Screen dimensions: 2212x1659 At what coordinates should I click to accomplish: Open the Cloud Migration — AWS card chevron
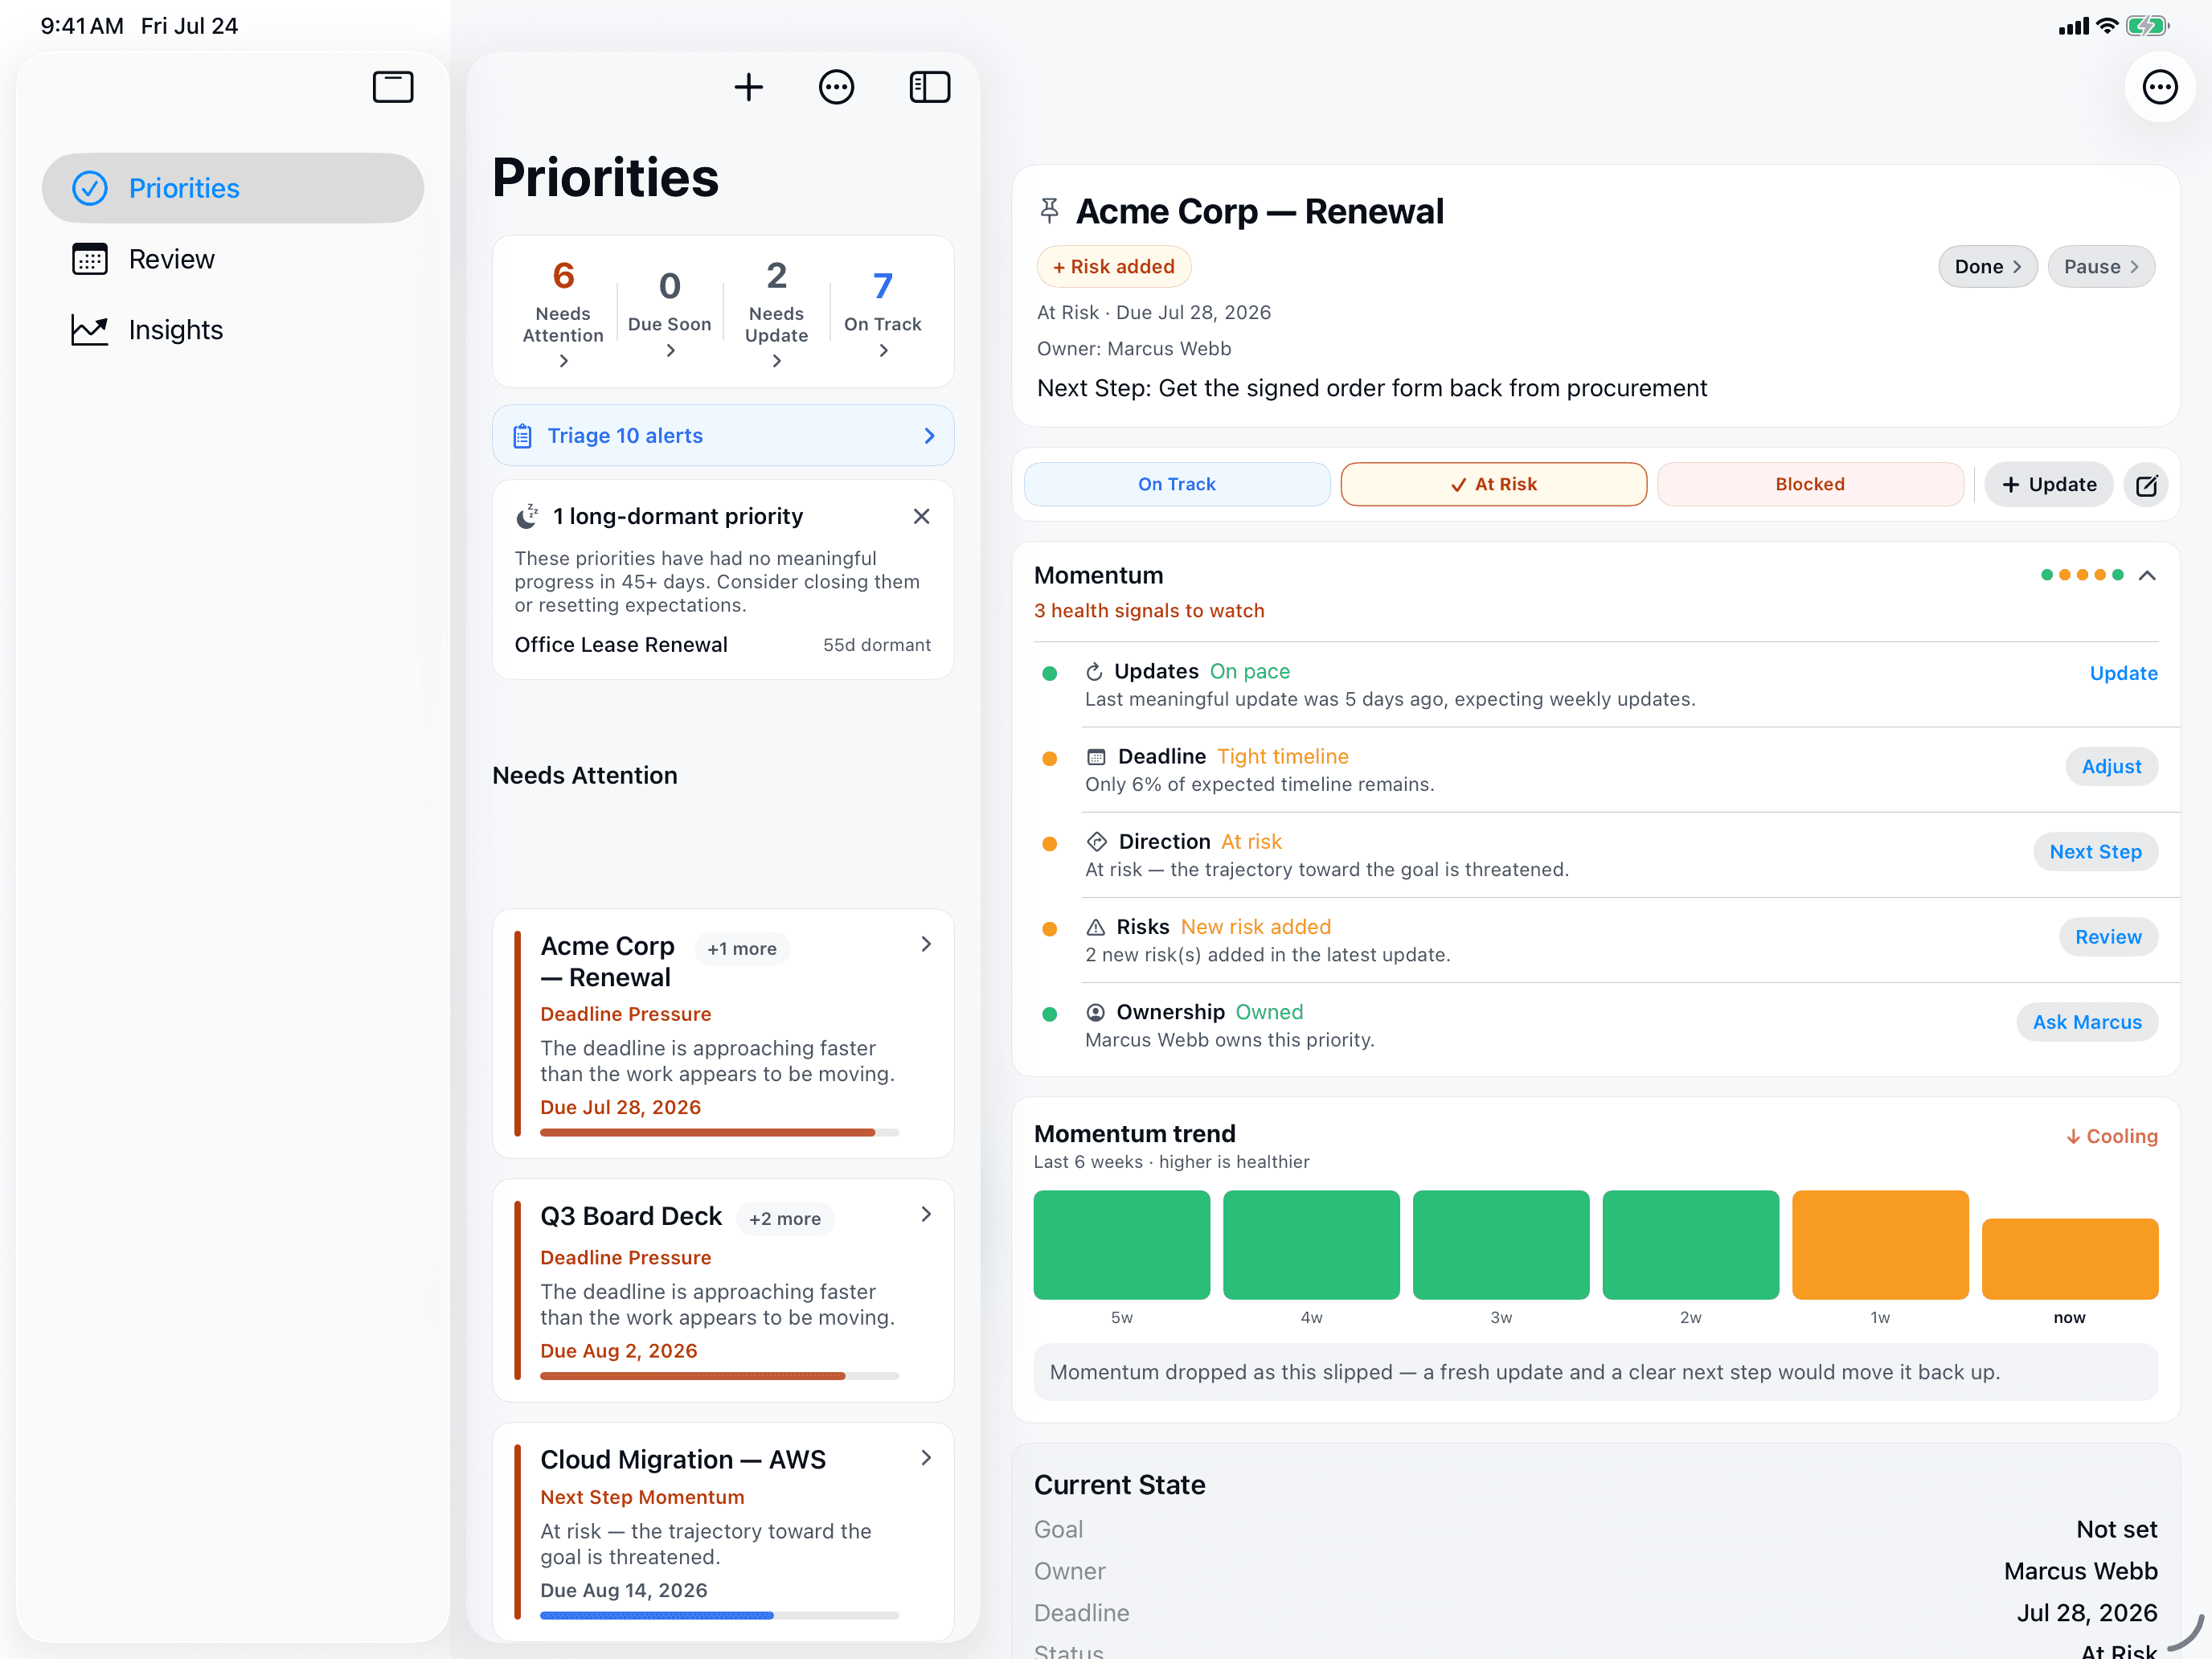pyautogui.click(x=926, y=1458)
